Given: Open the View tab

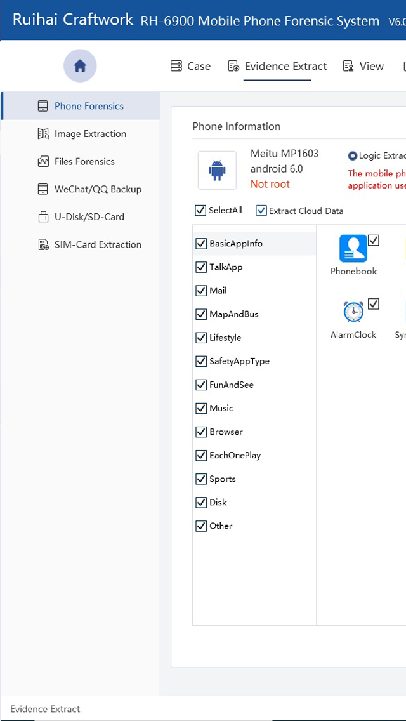Looking at the screenshot, I should pos(363,66).
